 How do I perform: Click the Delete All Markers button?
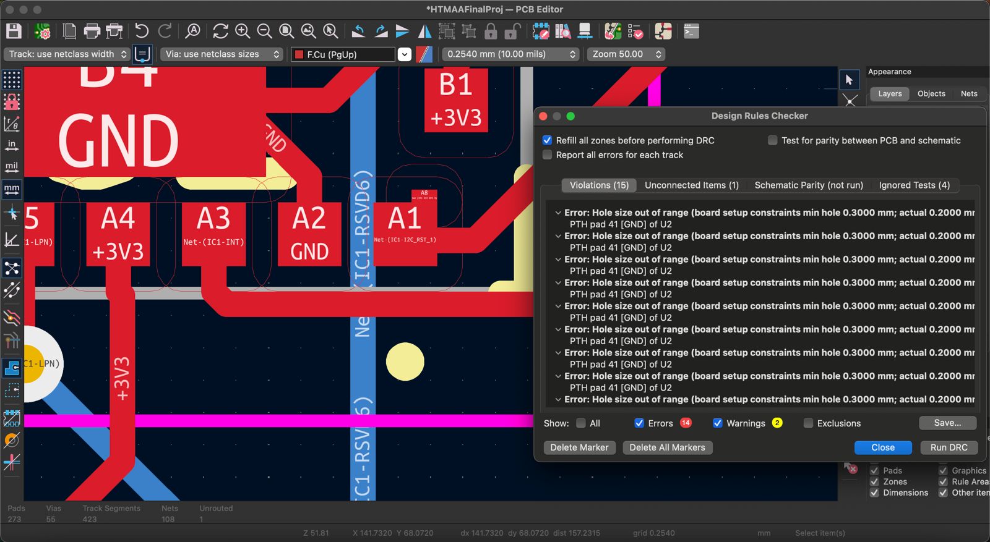pyautogui.click(x=667, y=447)
